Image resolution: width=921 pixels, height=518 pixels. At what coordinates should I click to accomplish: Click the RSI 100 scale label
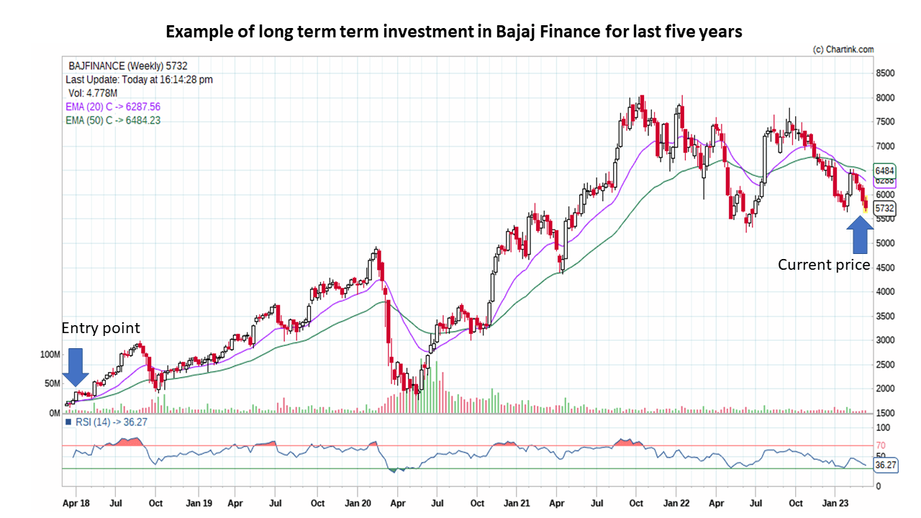(x=882, y=427)
